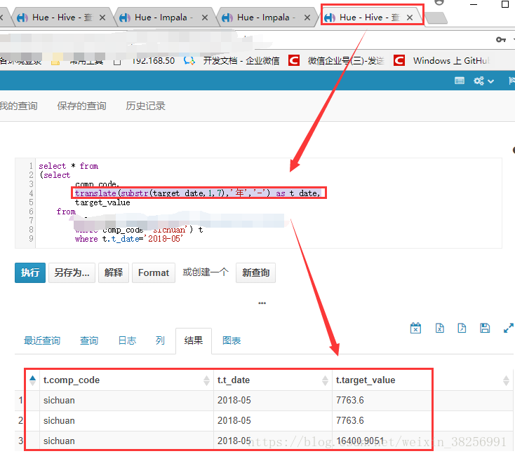
Task: Close the first Hue - Hive tab
Action: (102, 18)
